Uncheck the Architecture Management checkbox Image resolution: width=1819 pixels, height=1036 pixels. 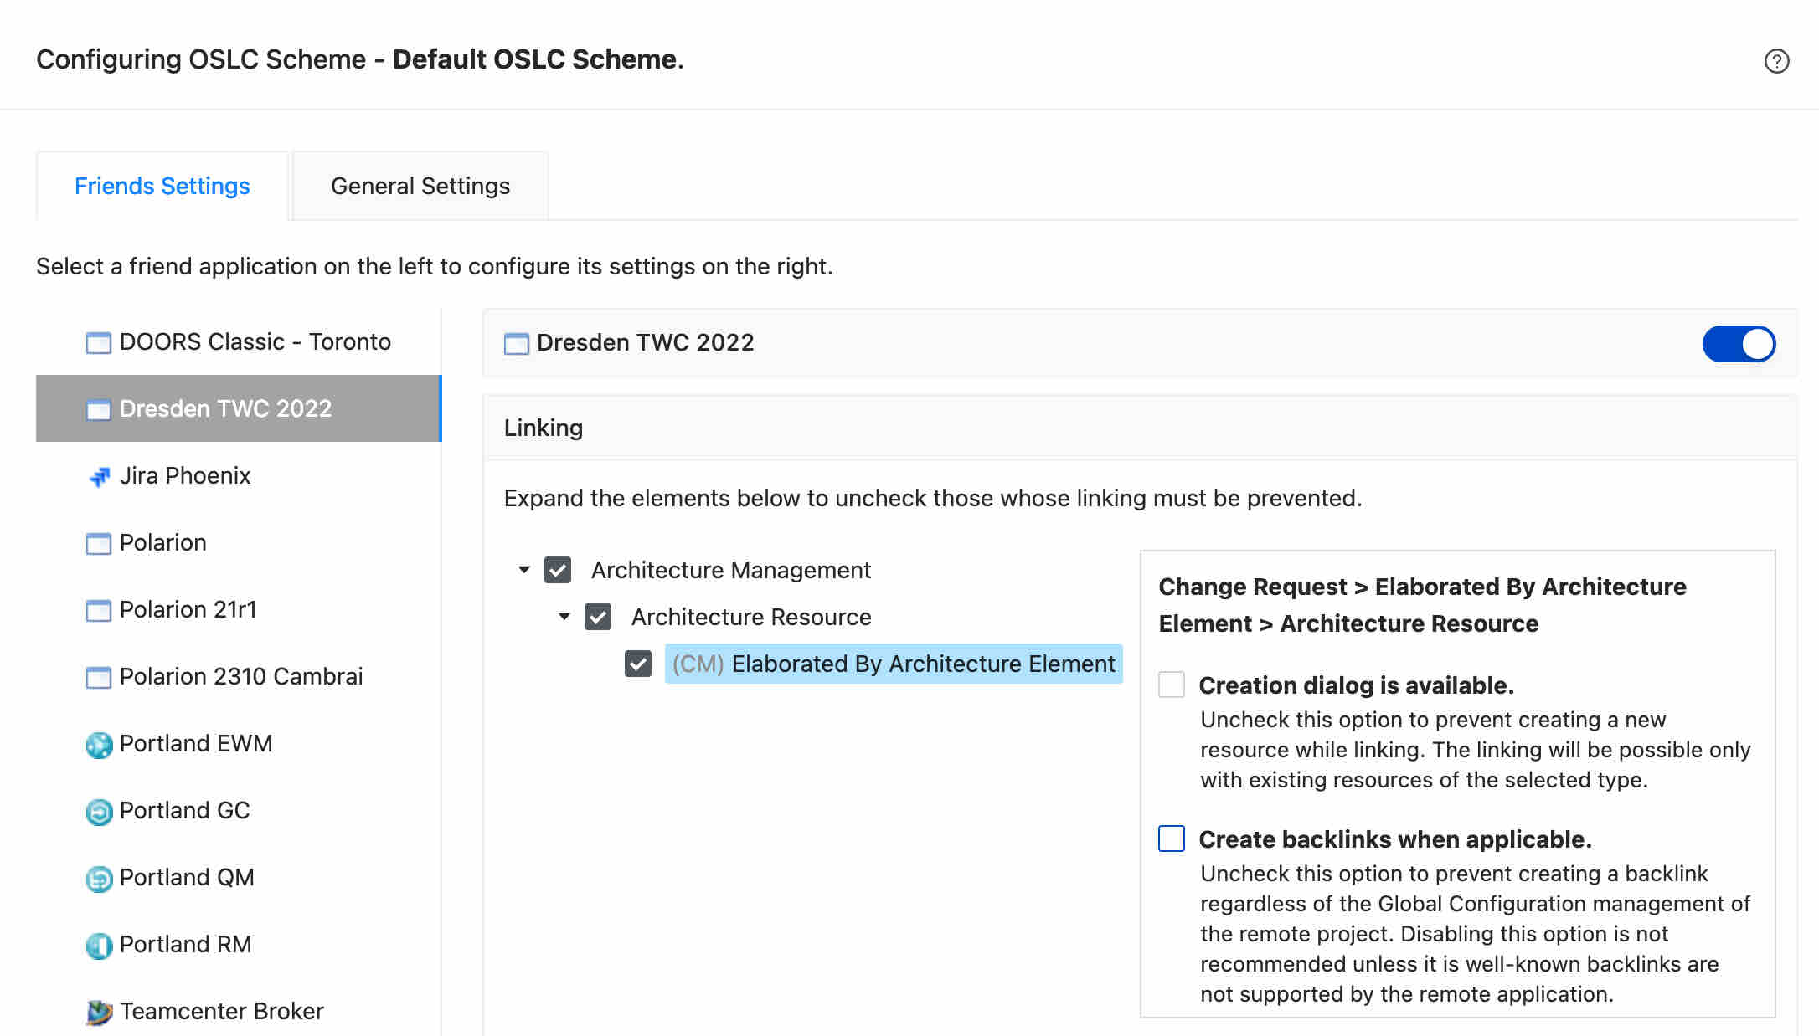(558, 570)
